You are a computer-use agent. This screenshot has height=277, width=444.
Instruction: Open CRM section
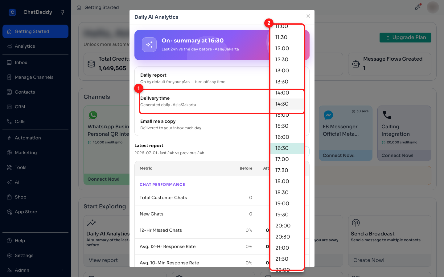point(35,107)
